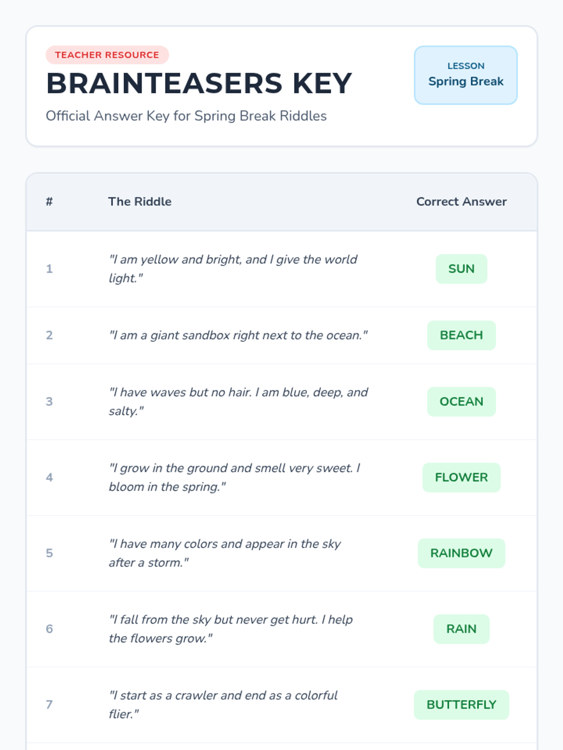563x750 pixels.
Task: Click the BEACH answer badge
Action: (461, 335)
